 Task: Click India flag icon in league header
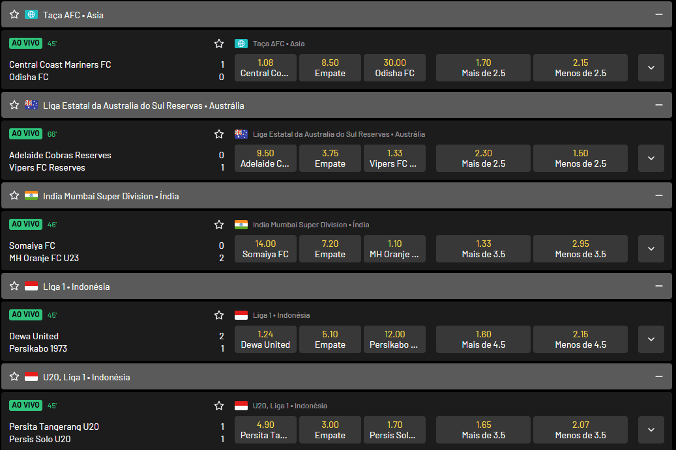click(x=31, y=195)
